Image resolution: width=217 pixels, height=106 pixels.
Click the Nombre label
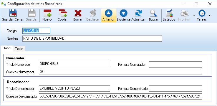[x=12, y=39]
